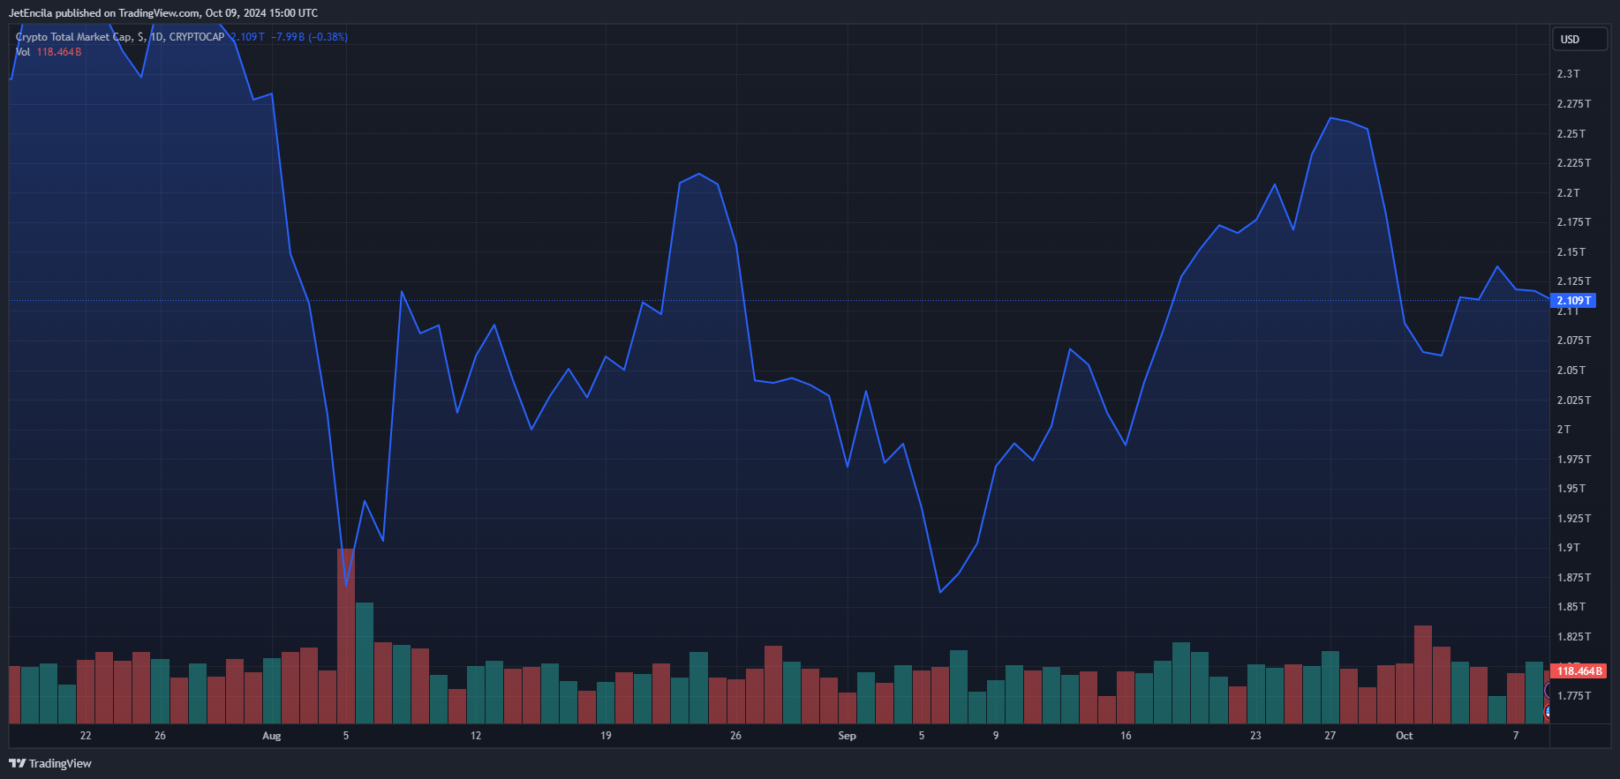Click the 2.05T price axis label
Viewport: 1620px width, 779px height.
click(x=1571, y=371)
